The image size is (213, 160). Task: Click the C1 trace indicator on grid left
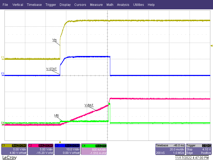2,57
